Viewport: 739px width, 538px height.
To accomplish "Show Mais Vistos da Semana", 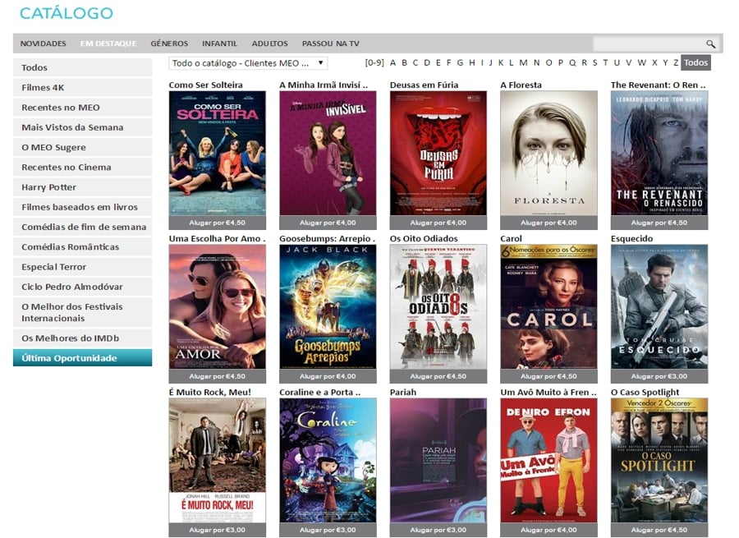I will [82, 127].
